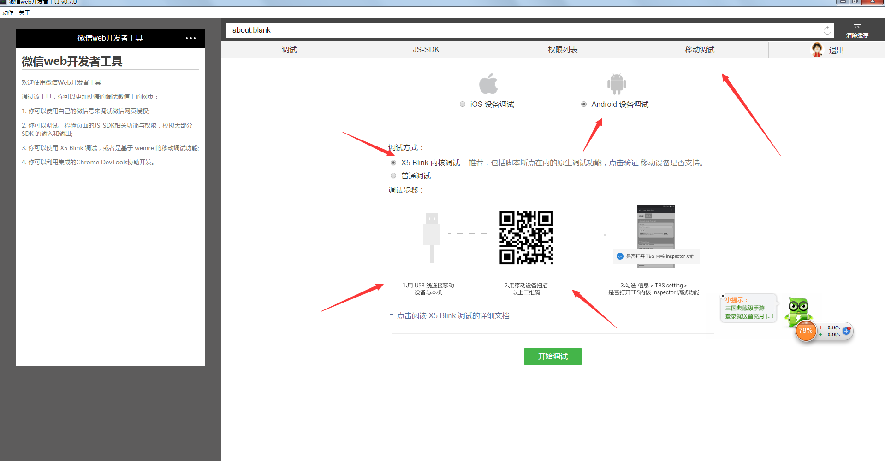The height and width of the screenshot is (461, 885).
Task: Close the 小提示 popup tip
Action: point(723,296)
